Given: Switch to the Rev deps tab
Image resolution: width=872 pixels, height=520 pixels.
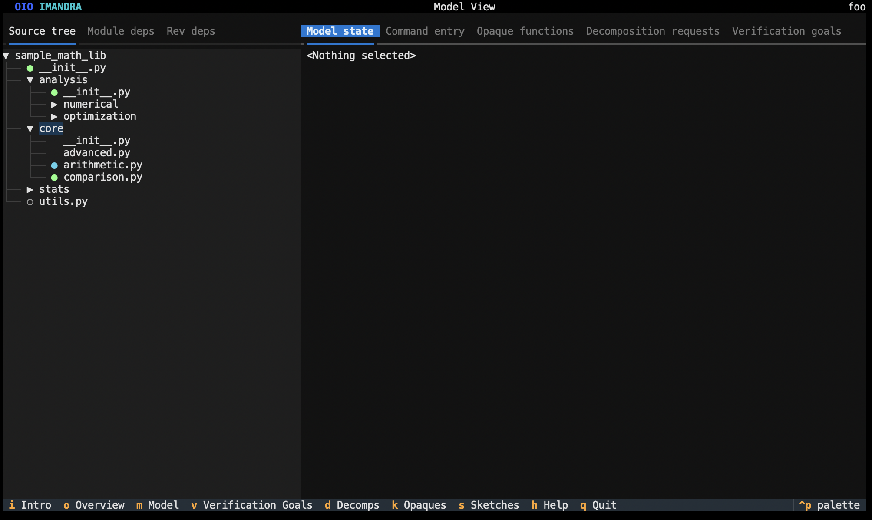Looking at the screenshot, I should (x=191, y=31).
